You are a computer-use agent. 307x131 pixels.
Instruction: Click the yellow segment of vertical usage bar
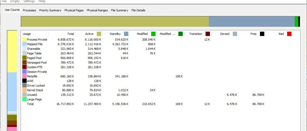pos(12,51)
